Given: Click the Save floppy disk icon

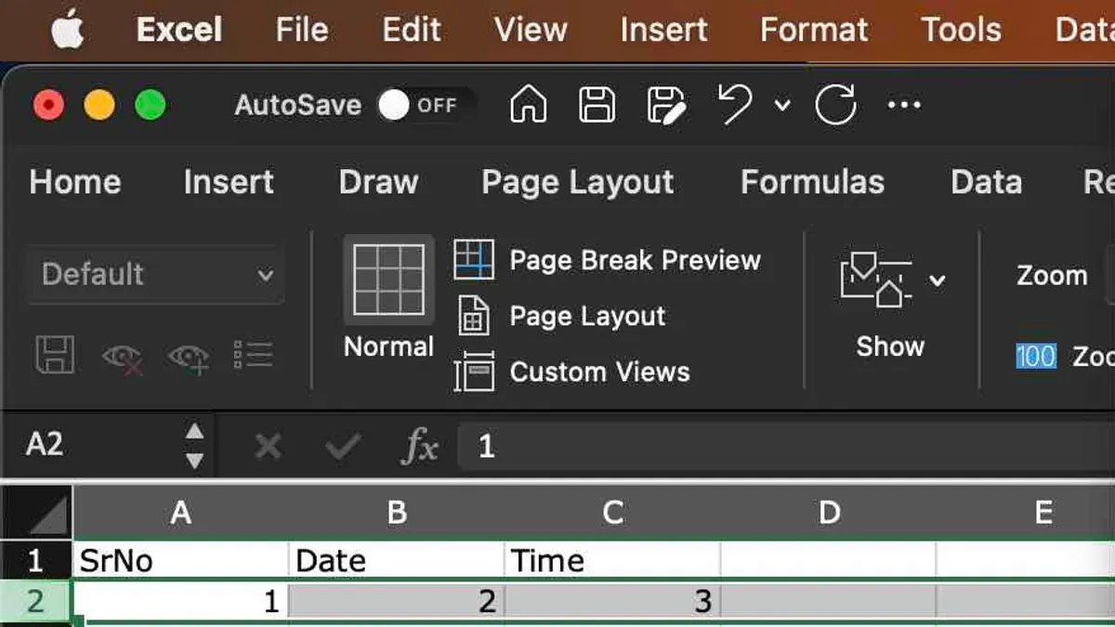Looking at the screenshot, I should tap(597, 105).
